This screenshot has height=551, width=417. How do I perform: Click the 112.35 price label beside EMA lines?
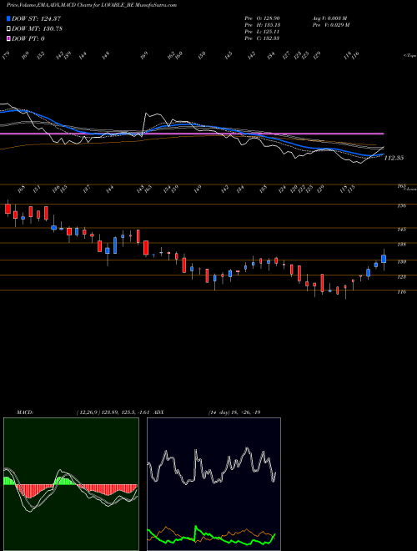point(394,158)
